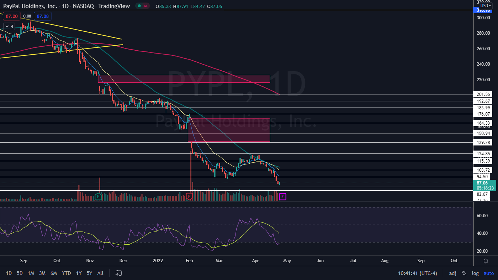
Task: Select the YTD time range
Action: (66, 273)
